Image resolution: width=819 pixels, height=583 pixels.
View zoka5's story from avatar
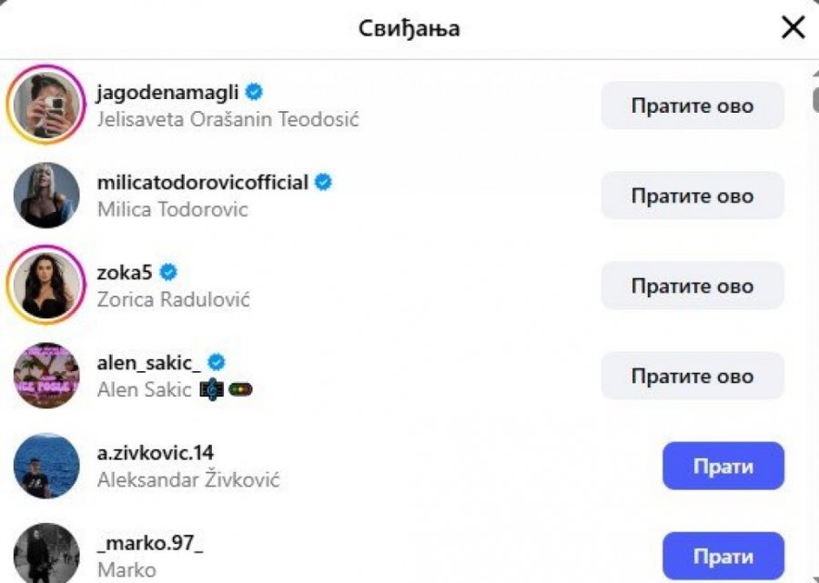46,286
